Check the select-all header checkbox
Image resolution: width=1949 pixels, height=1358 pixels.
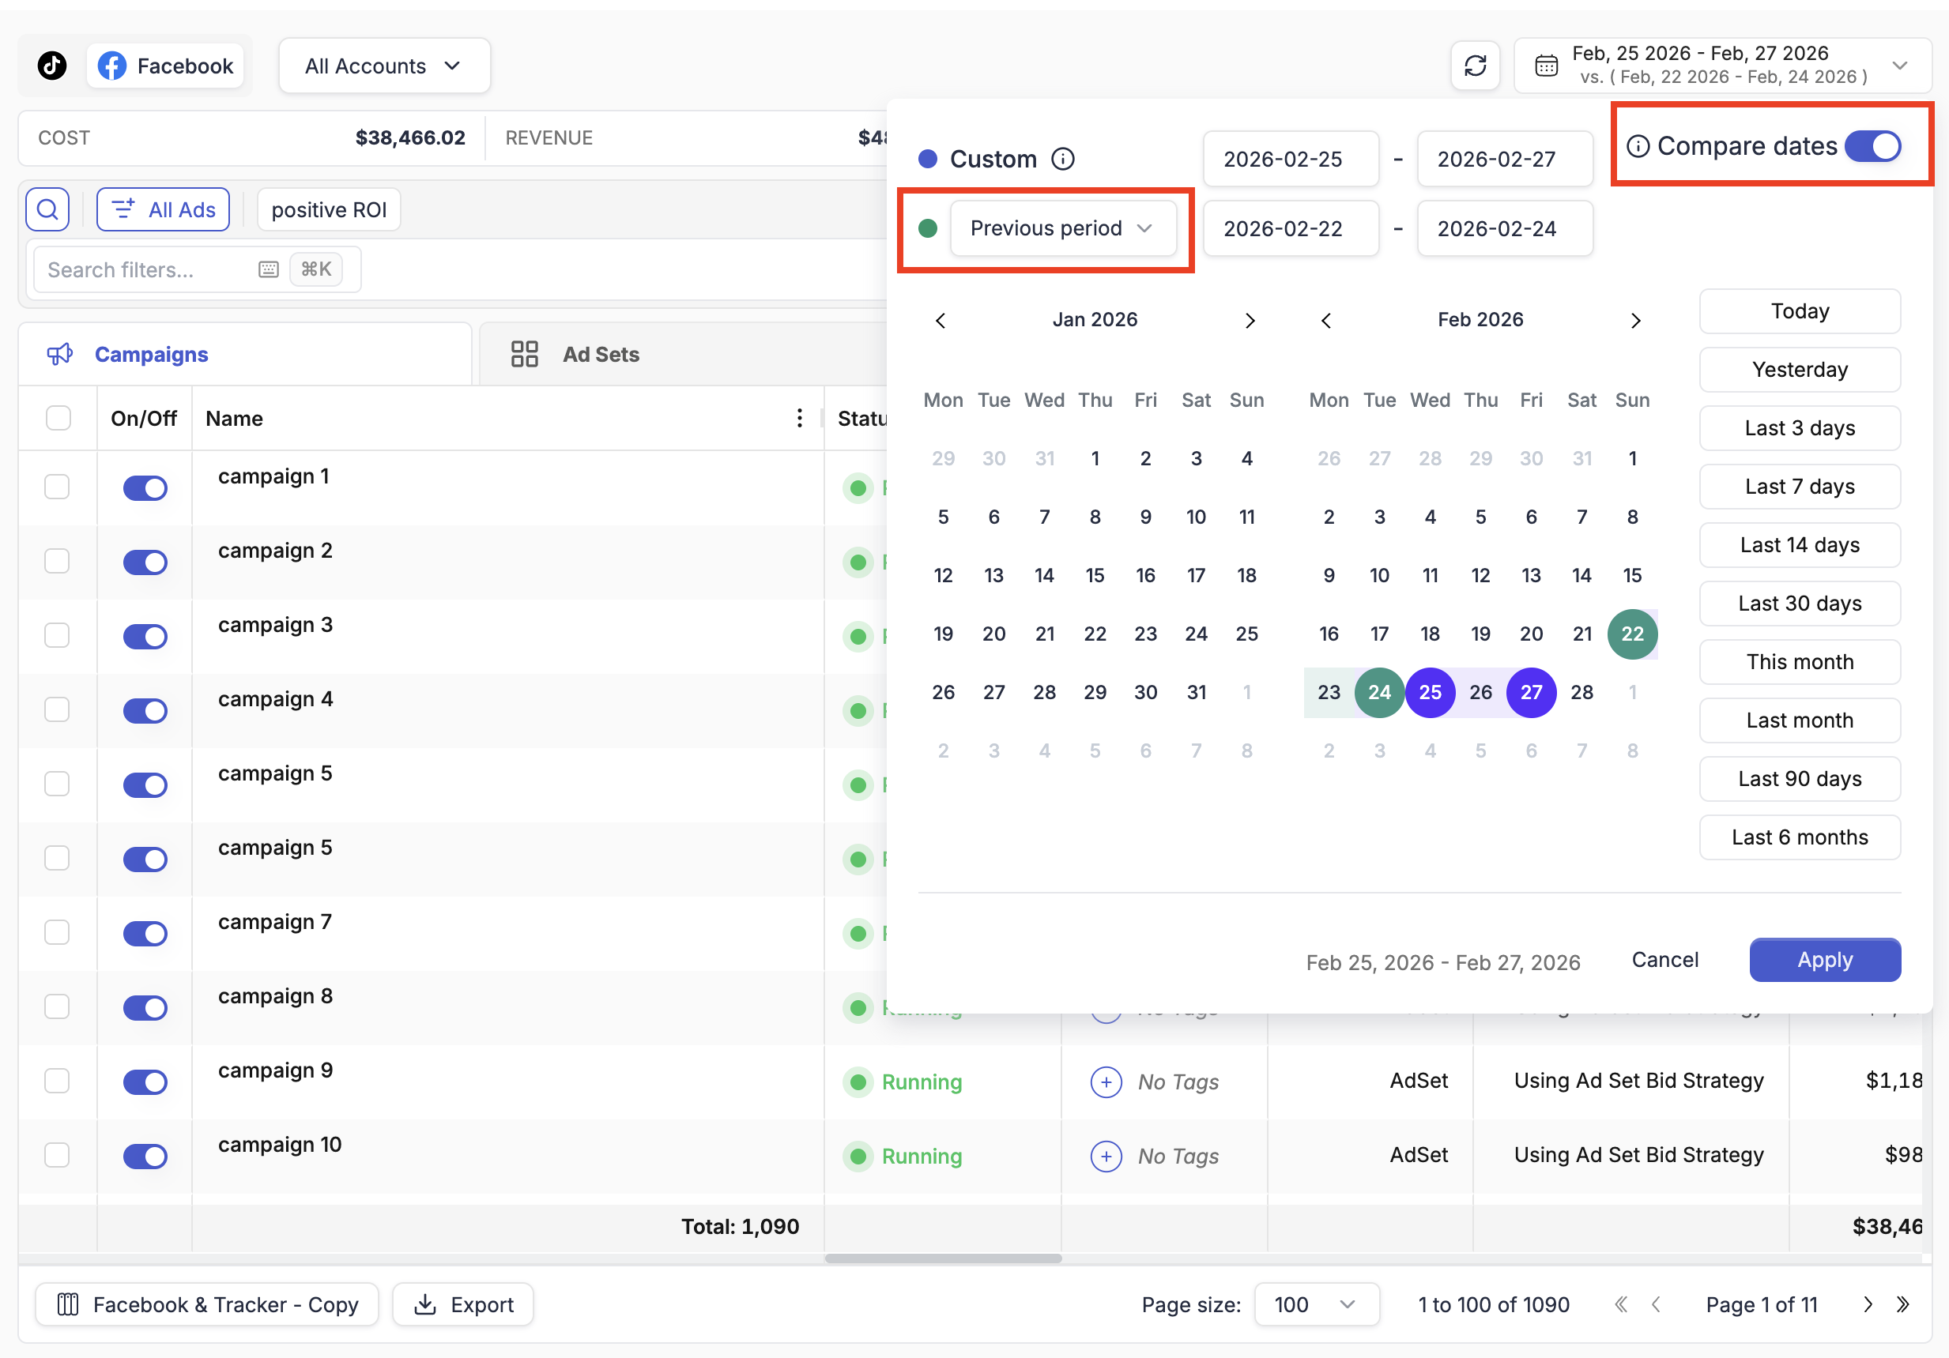(58, 419)
